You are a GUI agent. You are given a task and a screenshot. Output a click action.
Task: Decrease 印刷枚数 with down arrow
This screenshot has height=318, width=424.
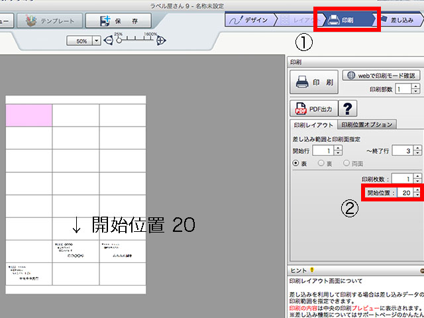[x=418, y=181]
